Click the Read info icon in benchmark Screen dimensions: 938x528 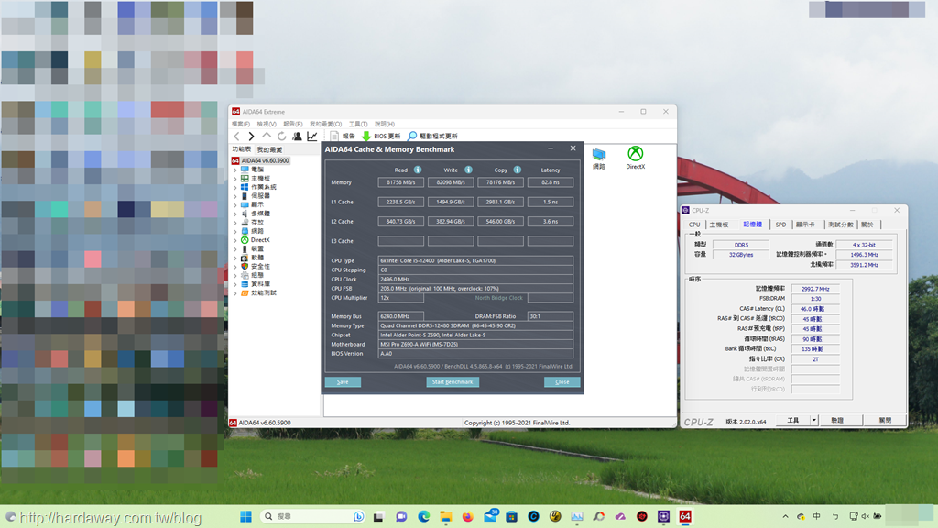click(x=418, y=170)
